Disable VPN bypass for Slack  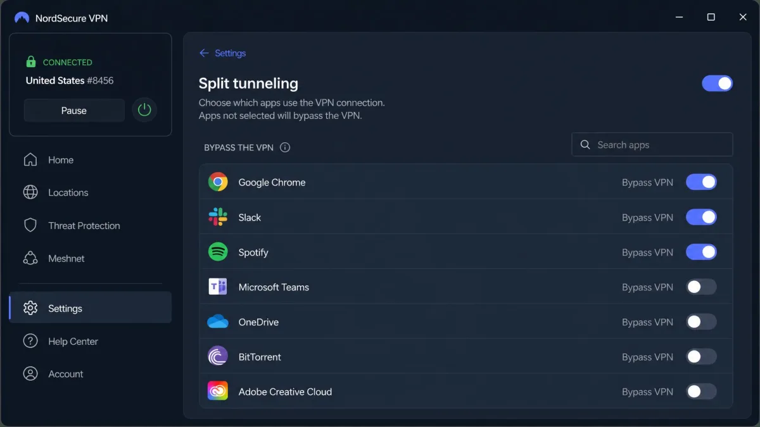701,217
